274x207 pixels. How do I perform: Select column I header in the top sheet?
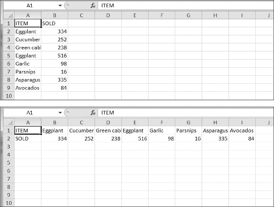(242, 15)
